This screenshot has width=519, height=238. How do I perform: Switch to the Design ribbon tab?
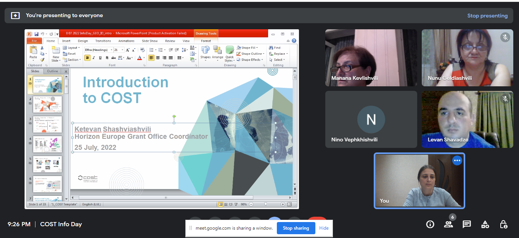tap(83, 41)
